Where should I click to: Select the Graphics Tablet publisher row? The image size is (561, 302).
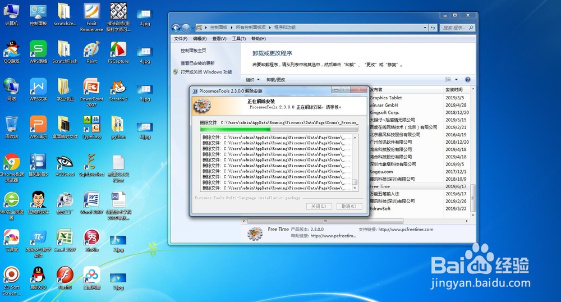[x=420, y=98]
